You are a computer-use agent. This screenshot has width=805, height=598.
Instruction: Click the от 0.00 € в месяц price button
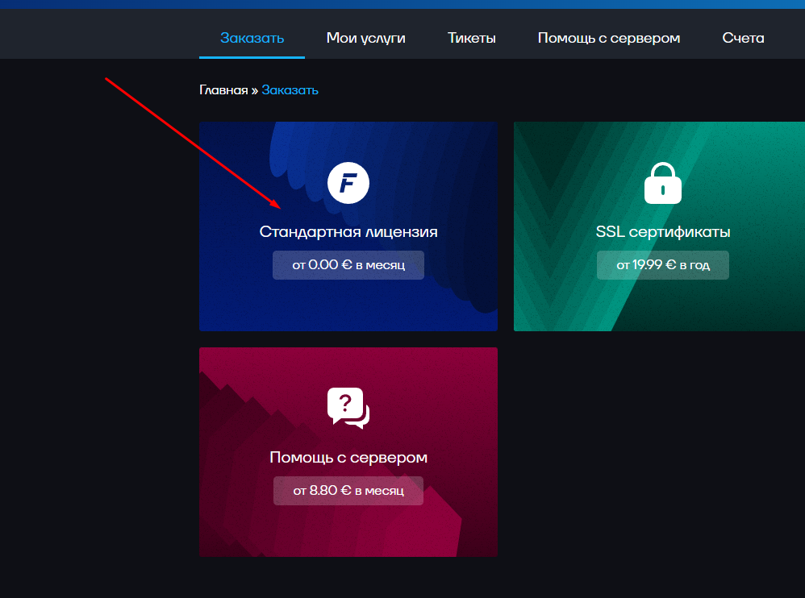pyautogui.click(x=348, y=264)
